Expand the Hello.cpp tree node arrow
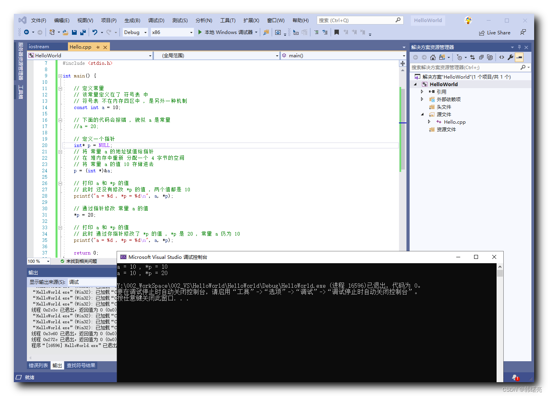The image size is (548, 396). point(429,122)
